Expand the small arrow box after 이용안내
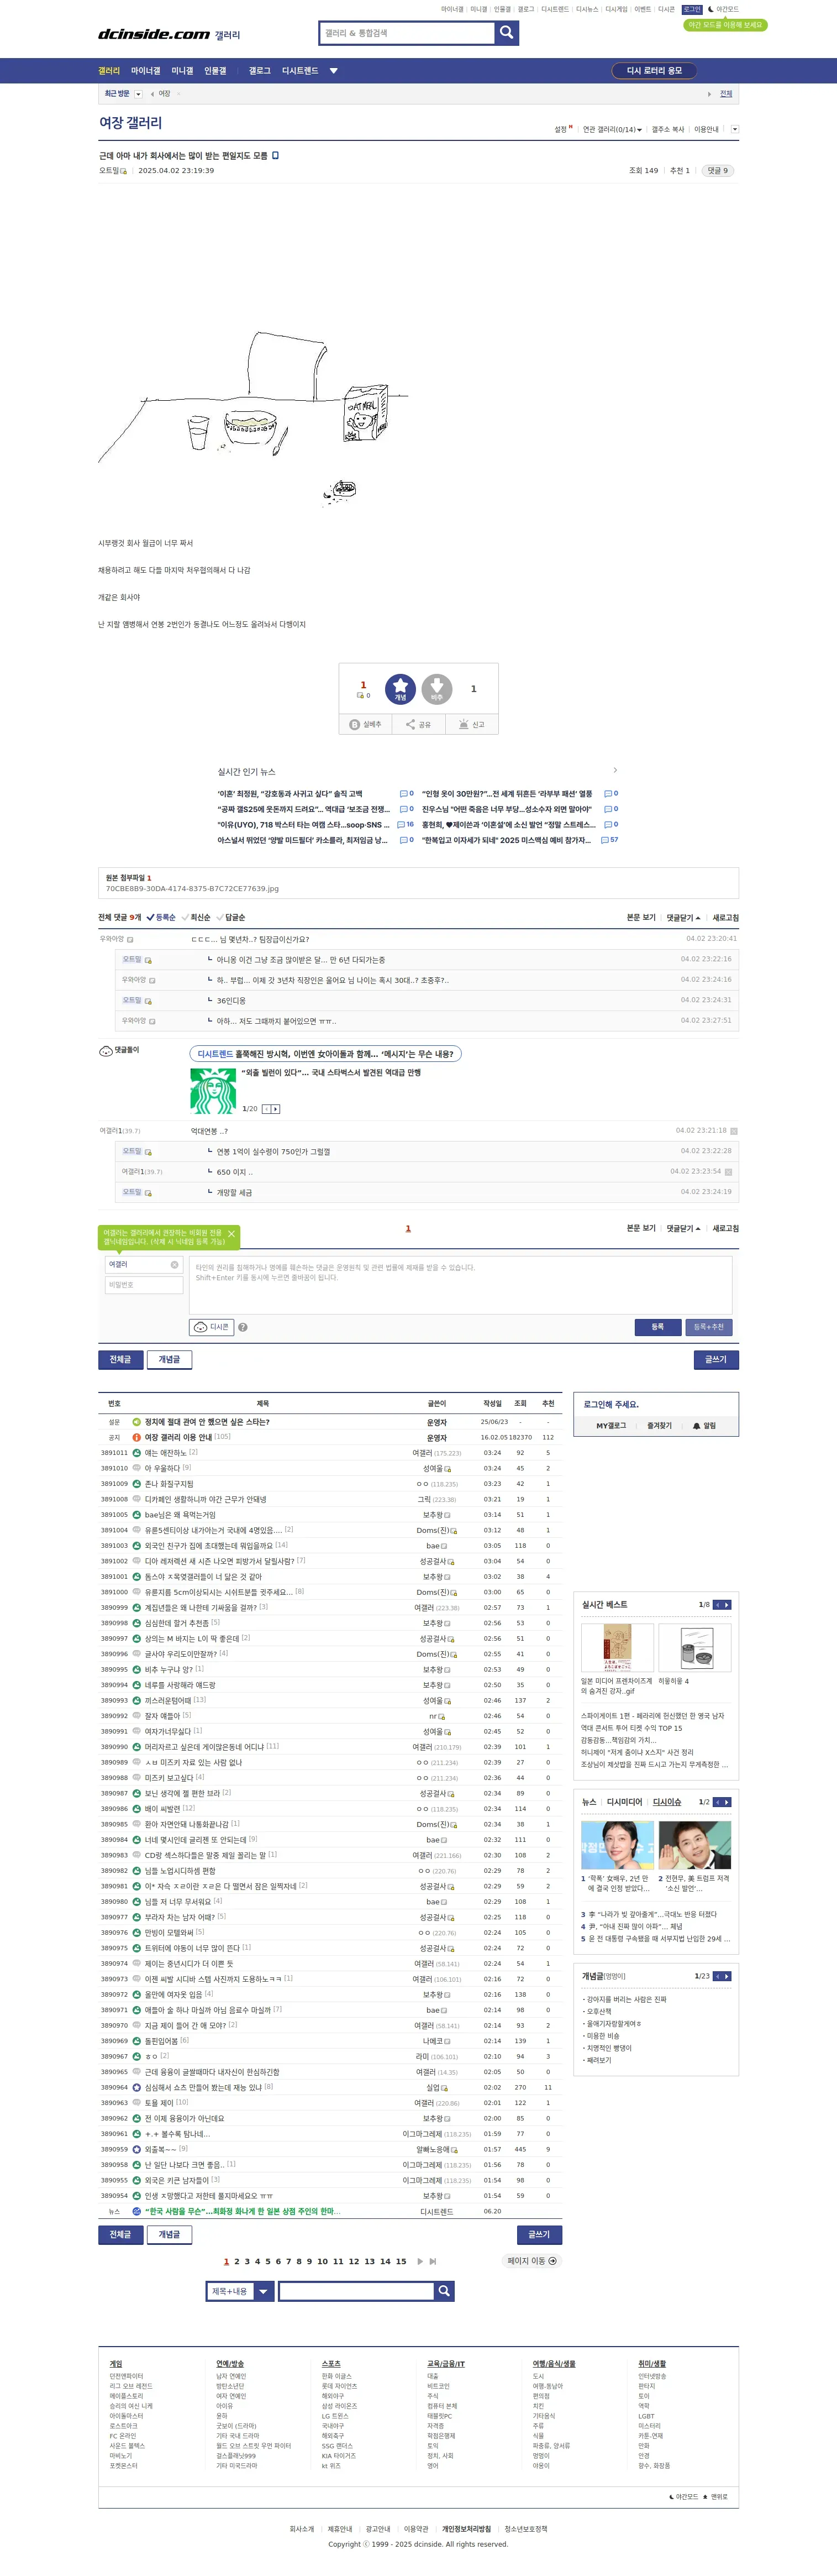Screen dimensions: 837x2576 point(735,129)
